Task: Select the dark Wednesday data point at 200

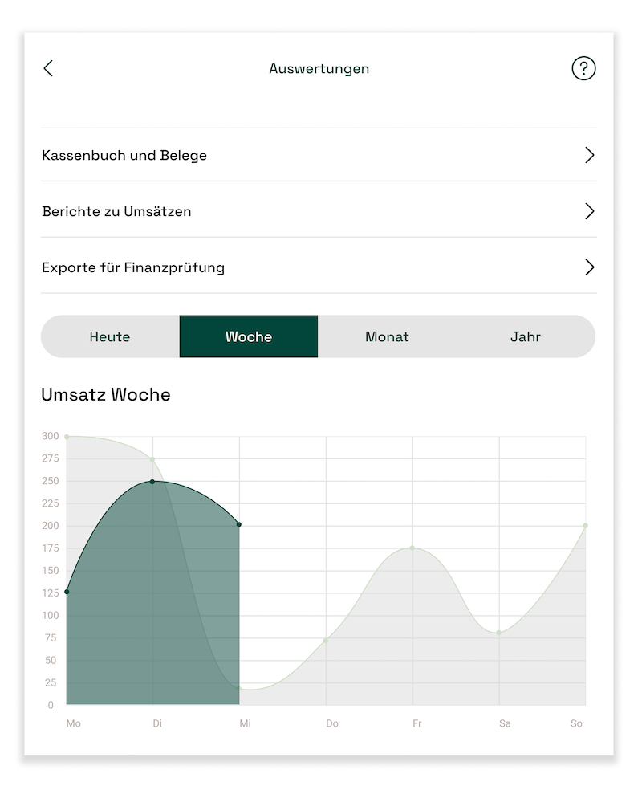Action: tap(239, 524)
